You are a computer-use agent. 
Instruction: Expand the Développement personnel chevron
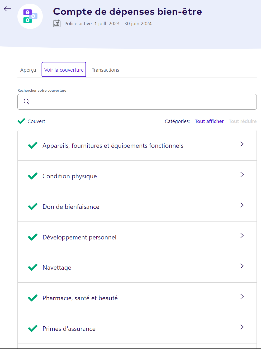tap(242, 235)
